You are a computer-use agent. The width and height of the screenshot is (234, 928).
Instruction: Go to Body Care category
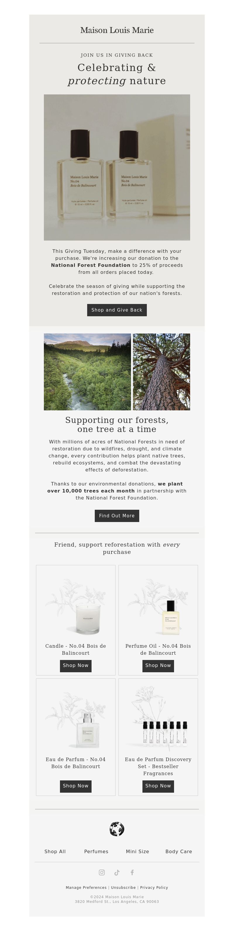[179, 851]
